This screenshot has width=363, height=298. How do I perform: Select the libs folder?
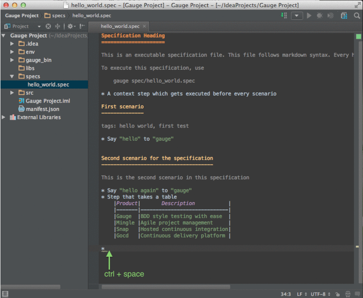point(26,68)
